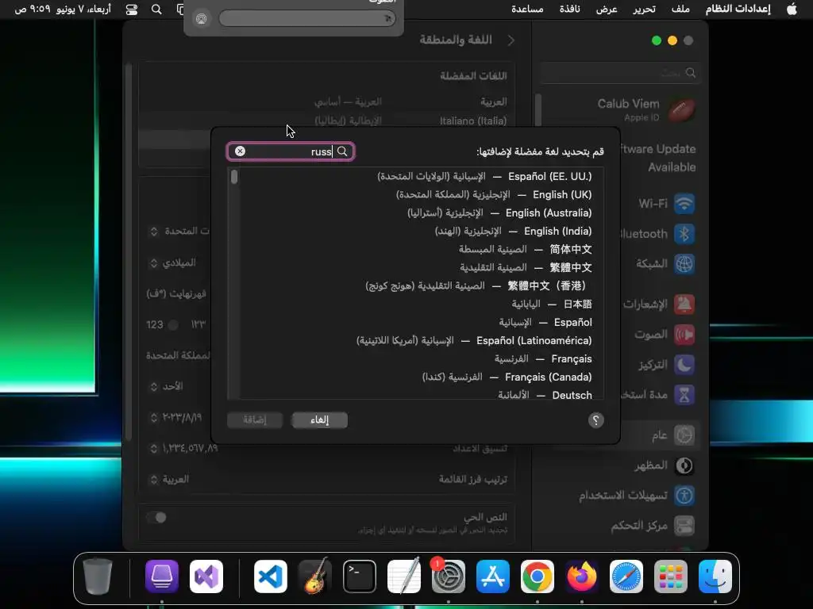Open Spotlight search in menu bar
Image resolution: width=813 pixels, height=609 pixels.
click(x=156, y=10)
